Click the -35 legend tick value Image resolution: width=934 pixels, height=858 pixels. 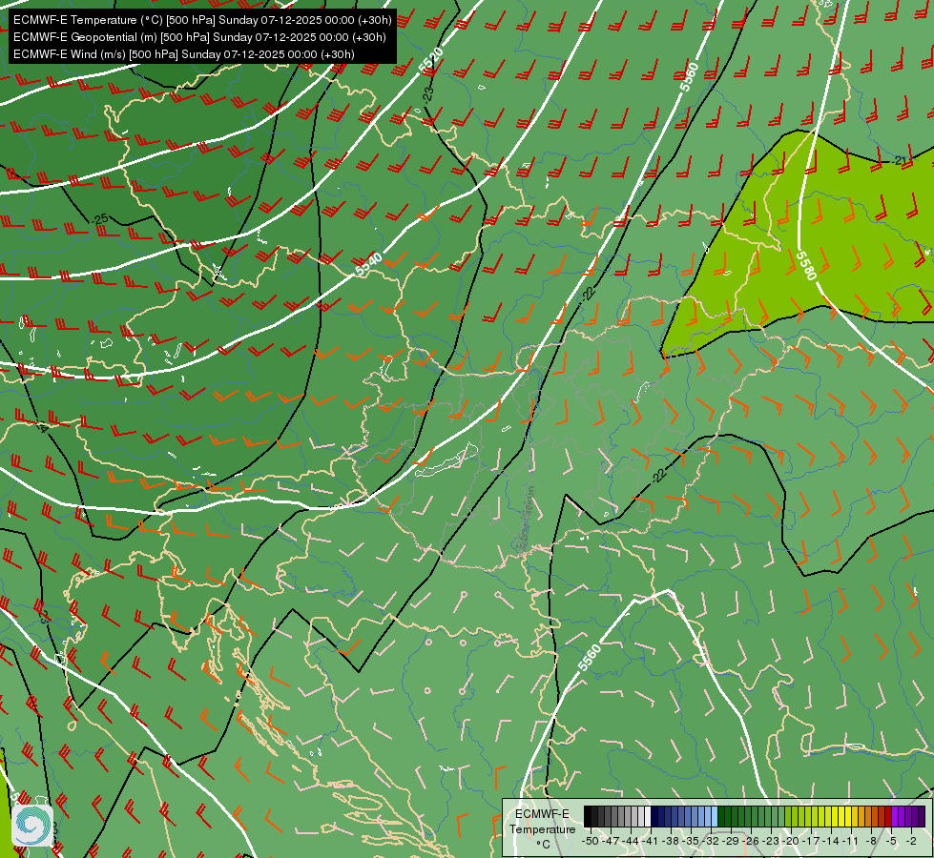691,841
